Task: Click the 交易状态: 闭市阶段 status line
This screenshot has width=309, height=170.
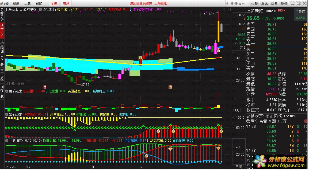Action: [272, 116]
